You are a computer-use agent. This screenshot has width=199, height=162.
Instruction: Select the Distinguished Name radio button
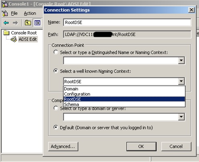56,52
